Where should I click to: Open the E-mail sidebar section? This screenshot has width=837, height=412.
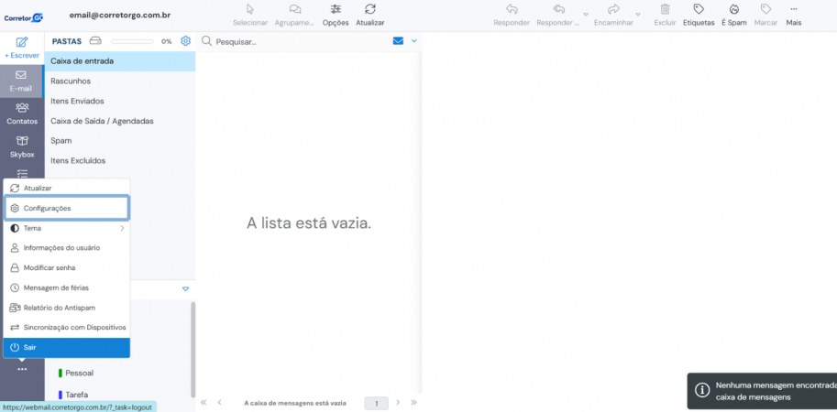[x=21, y=81]
